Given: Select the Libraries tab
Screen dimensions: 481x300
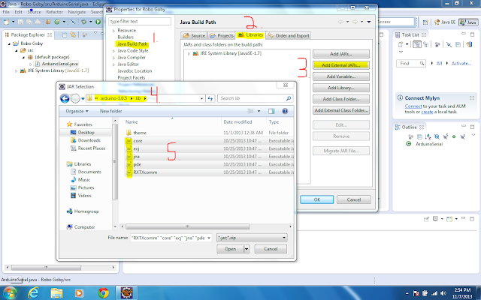Looking at the screenshot, I should (x=250, y=35).
